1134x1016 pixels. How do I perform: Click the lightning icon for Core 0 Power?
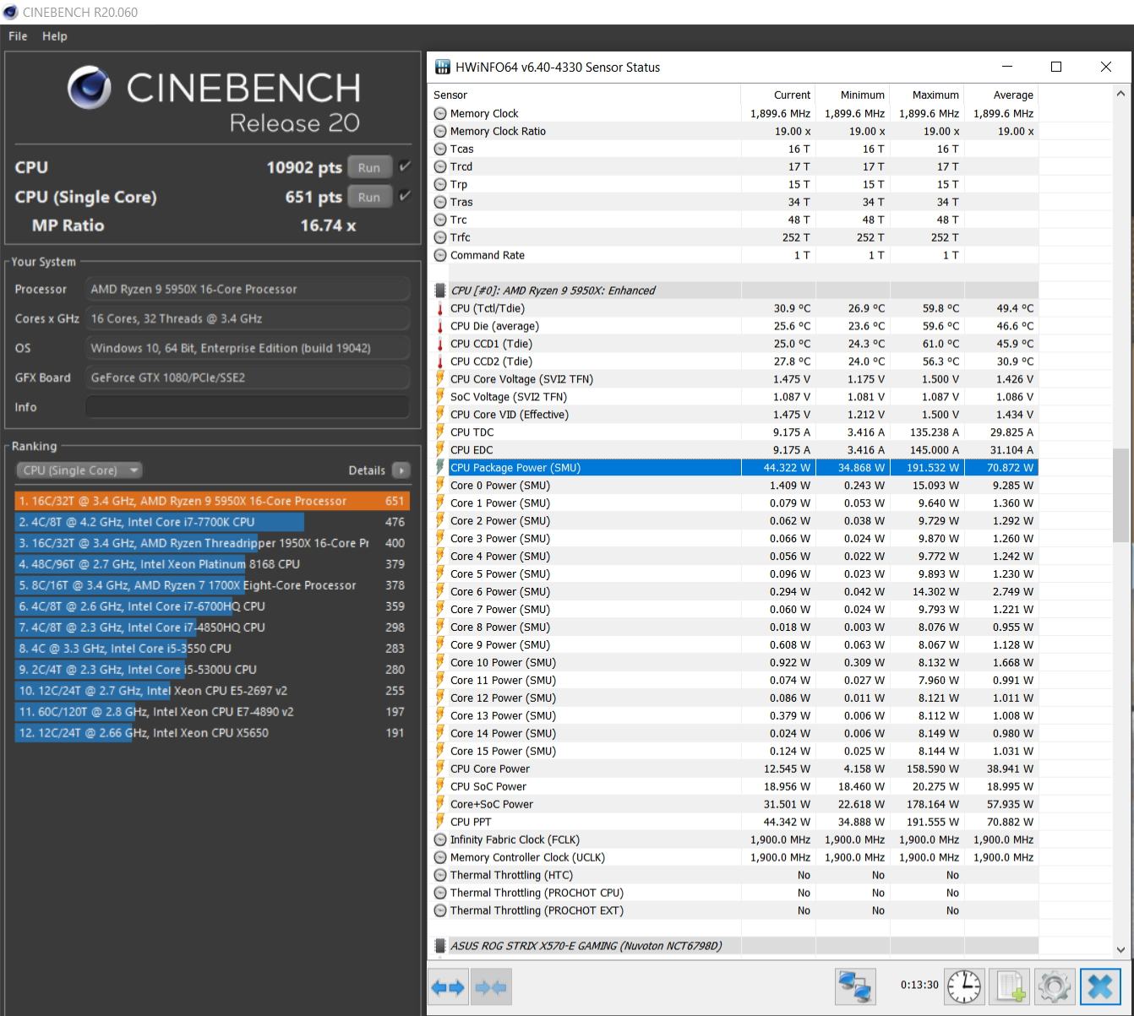[439, 486]
